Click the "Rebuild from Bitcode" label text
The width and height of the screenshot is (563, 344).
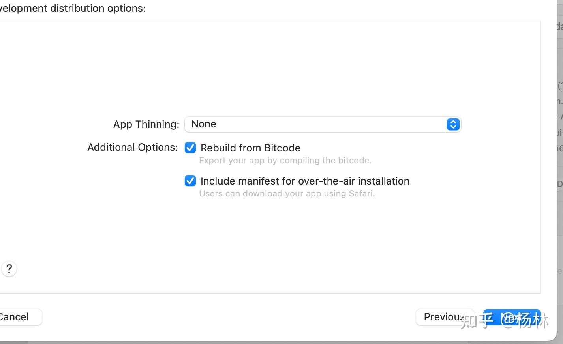tap(250, 148)
